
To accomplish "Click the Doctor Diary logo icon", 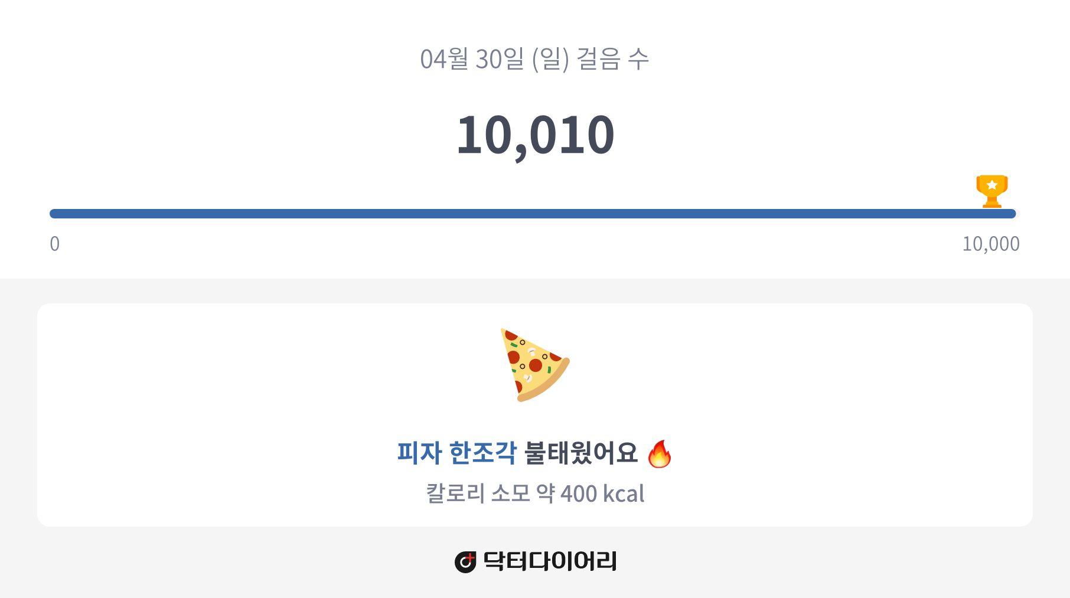I will coord(465,561).
